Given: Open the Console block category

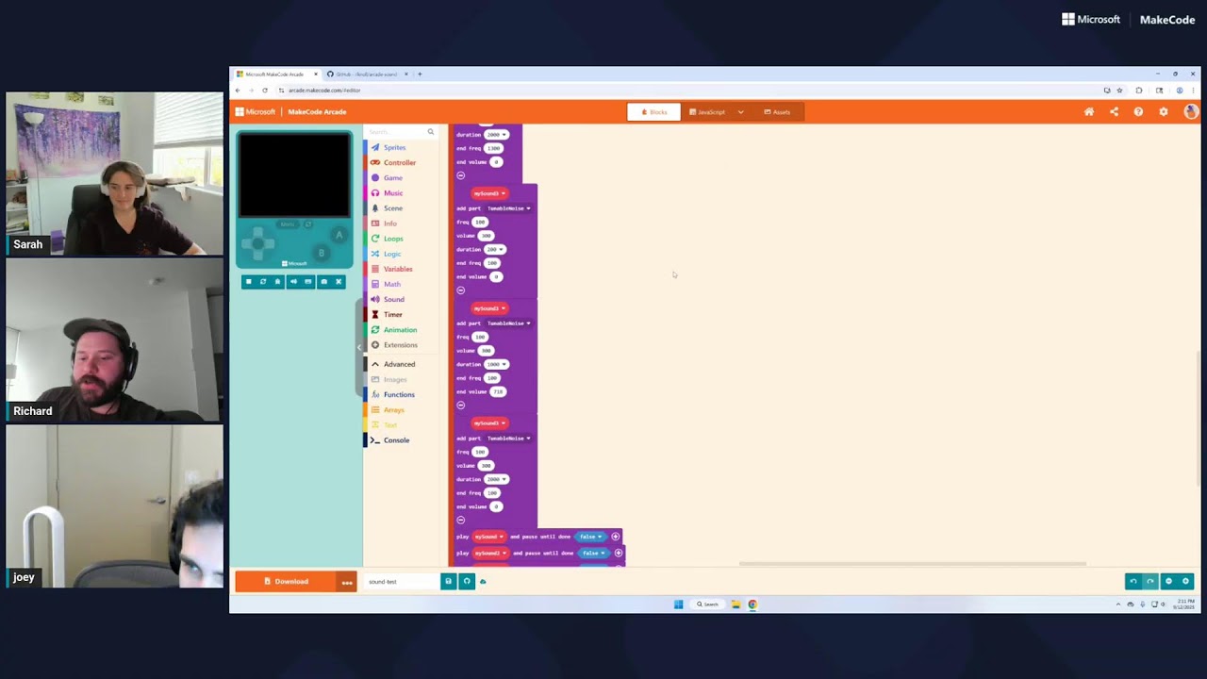Looking at the screenshot, I should 396,439.
